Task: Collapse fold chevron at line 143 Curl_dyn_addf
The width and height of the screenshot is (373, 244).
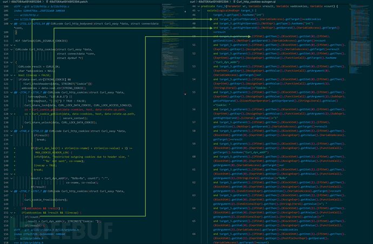Action: click(x=11, y=178)
